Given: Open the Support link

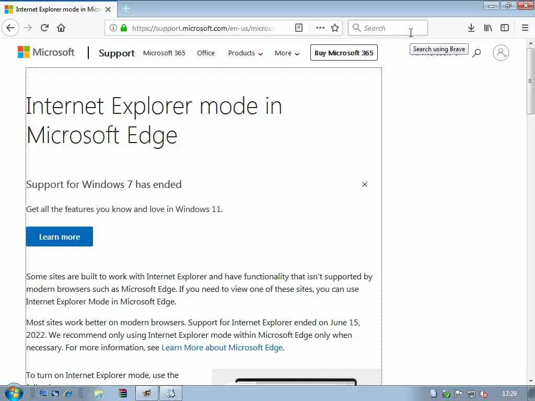Looking at the screenshot, I should click(x=117, y=53).
